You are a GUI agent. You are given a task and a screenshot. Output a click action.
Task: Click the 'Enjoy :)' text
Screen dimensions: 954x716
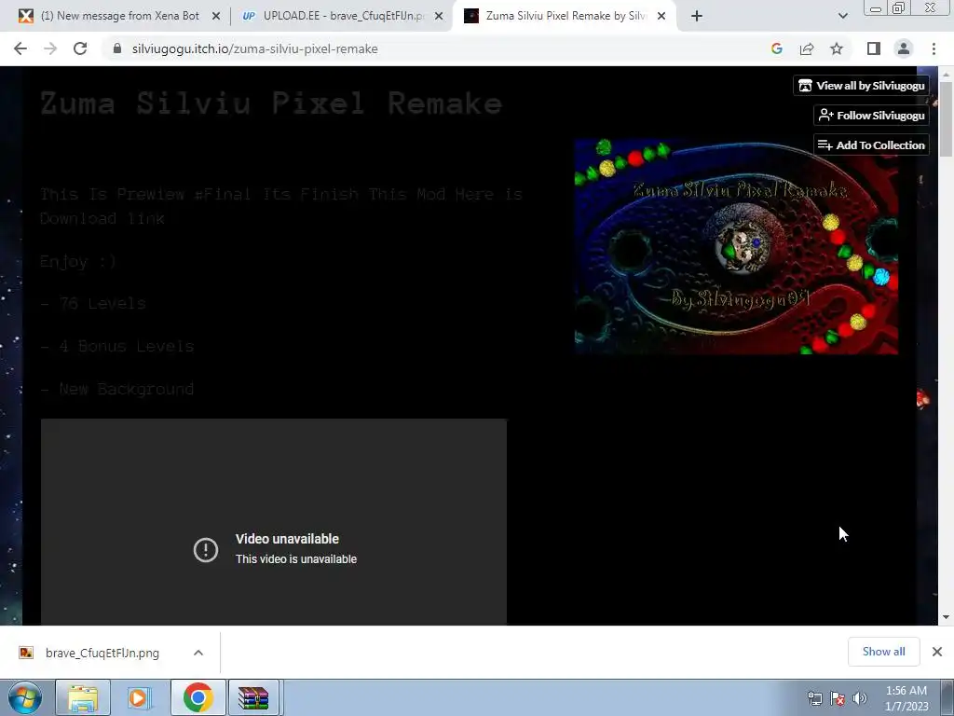[78, 261]
